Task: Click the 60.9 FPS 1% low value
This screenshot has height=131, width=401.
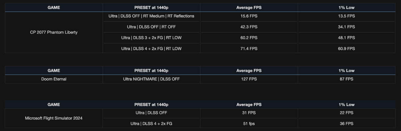Action: (346, 48)
